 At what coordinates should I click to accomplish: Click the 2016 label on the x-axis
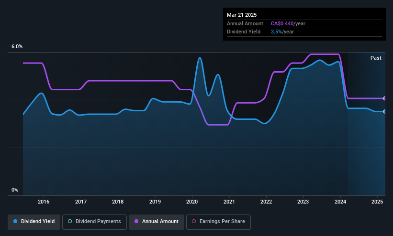44,202
